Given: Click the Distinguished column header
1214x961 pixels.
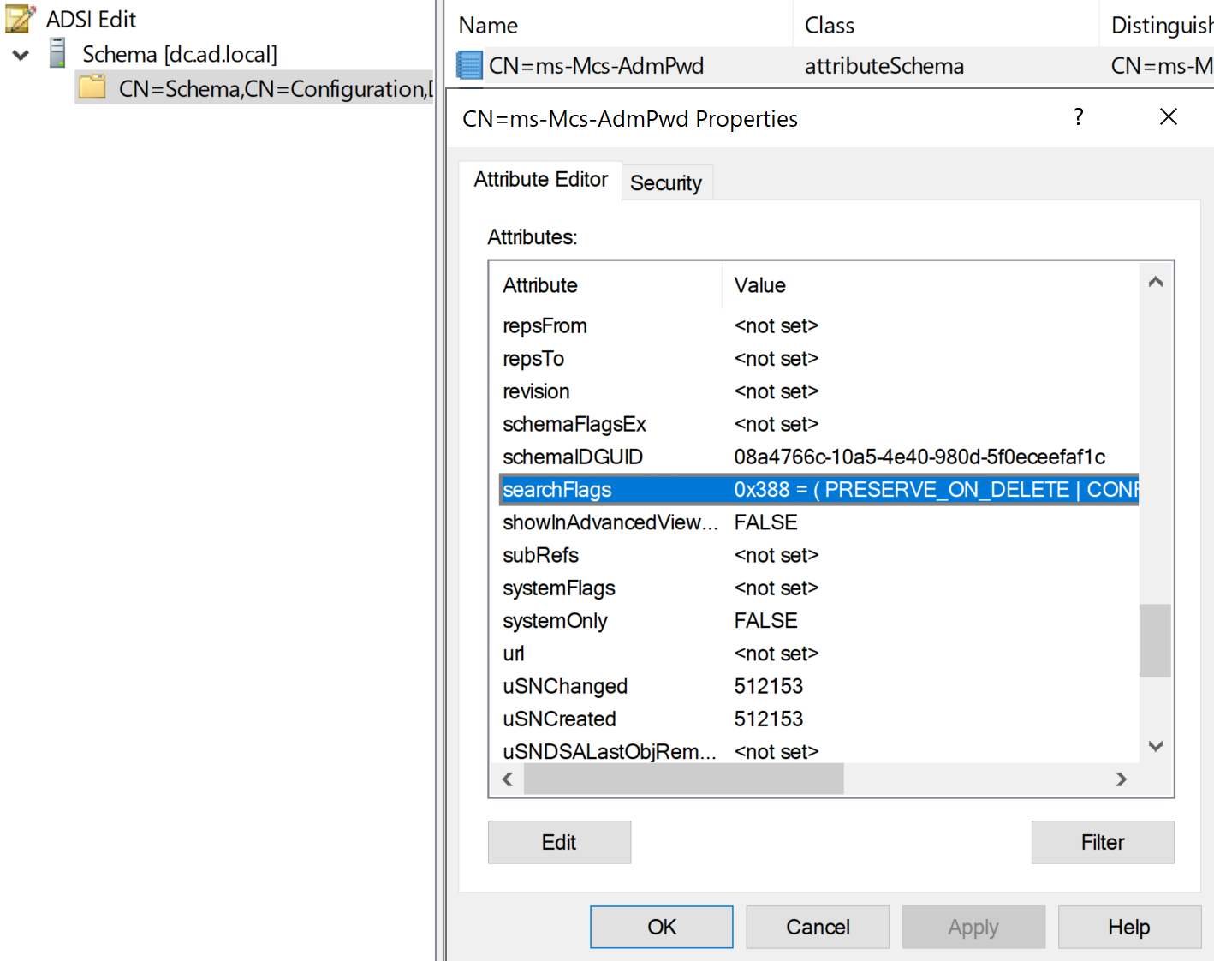Looking at the screenshot, I should (1157, 25).
